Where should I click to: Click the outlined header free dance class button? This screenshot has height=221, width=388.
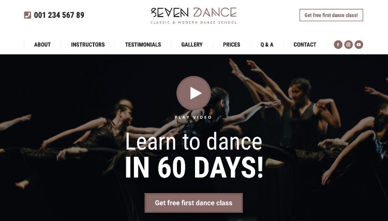click(x=331, y=15)
